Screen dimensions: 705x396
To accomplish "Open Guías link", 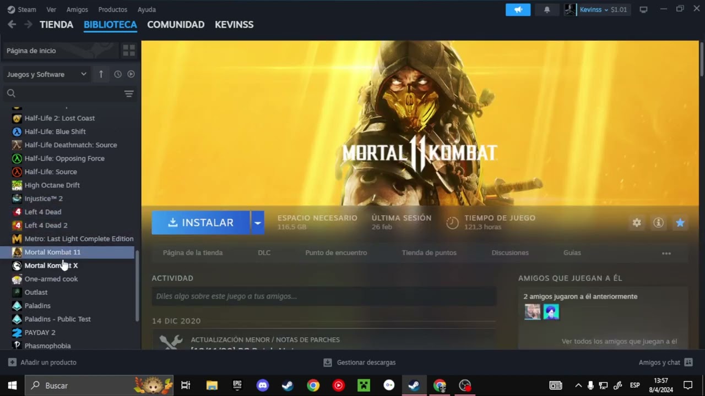I will coord(572,253).
